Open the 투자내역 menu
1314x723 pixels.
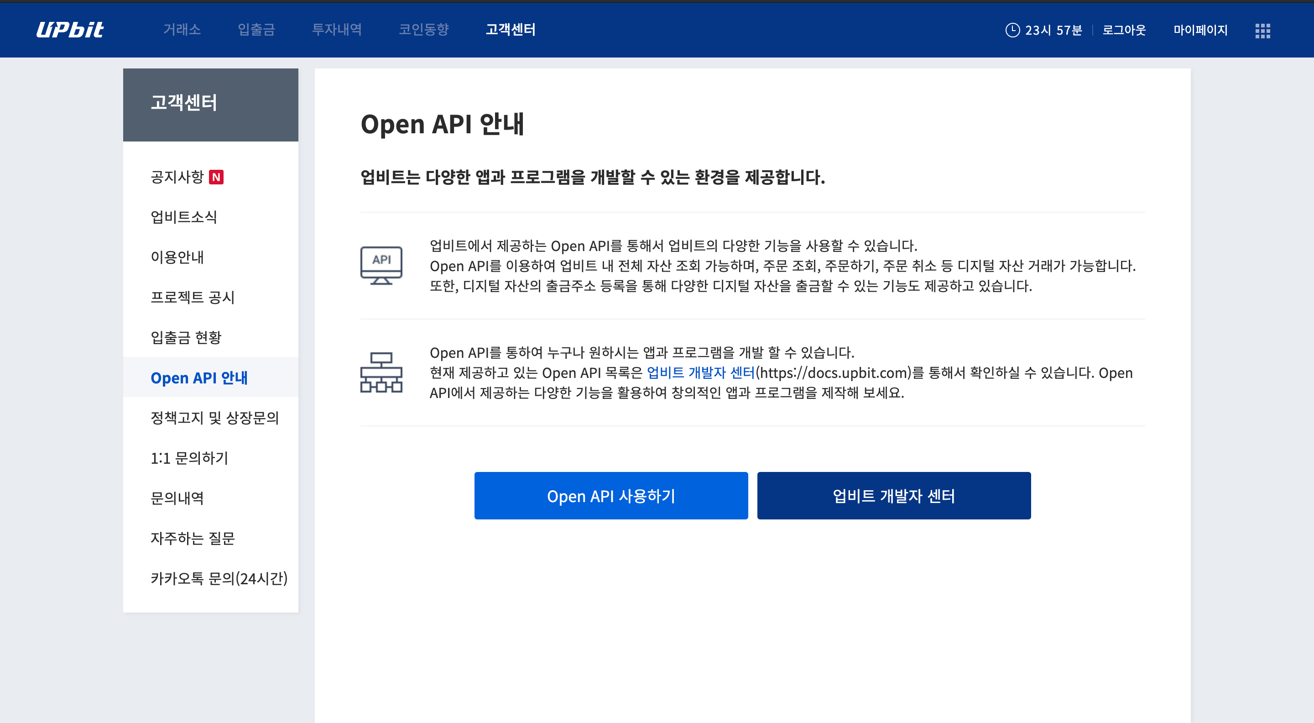(337, 30)
